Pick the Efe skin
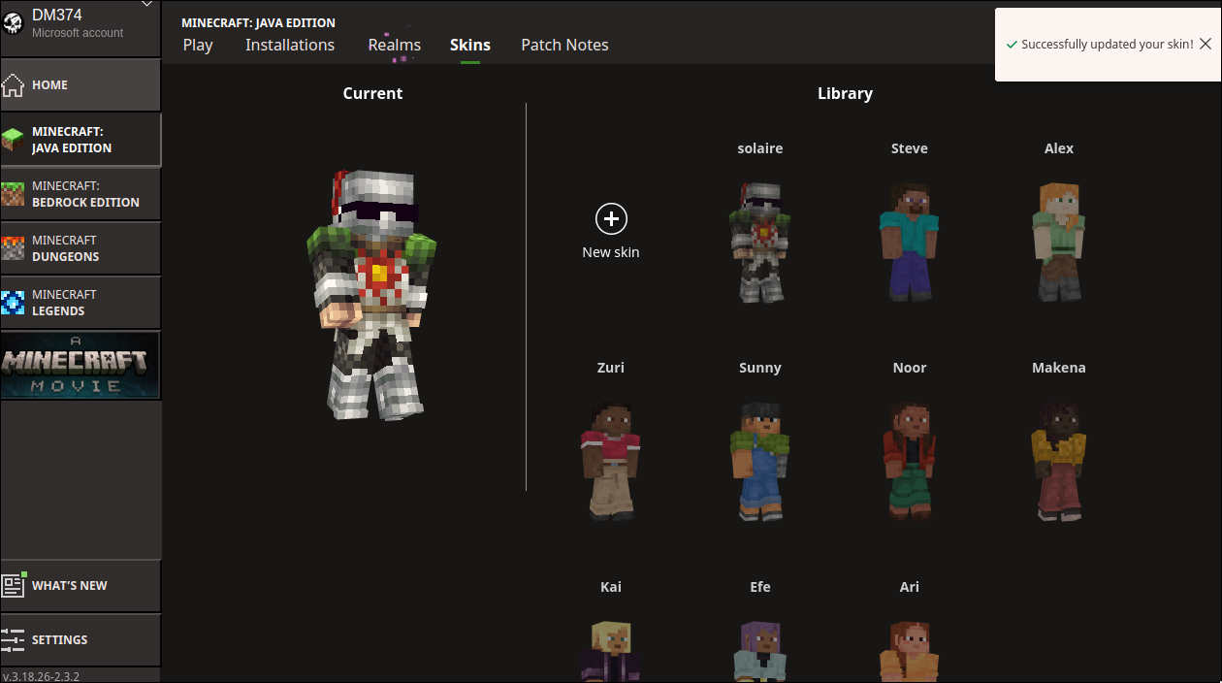The height and width of the screenshot is (683, 1222). tap(760, 651)
